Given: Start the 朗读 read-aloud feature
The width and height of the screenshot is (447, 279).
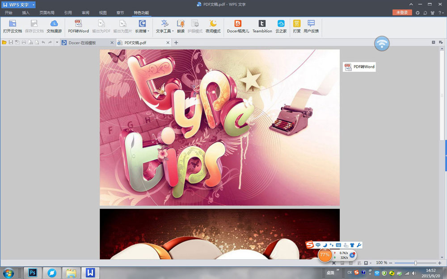Looking at the screenshot, I should pyautogui.click(x=181, y=26).
